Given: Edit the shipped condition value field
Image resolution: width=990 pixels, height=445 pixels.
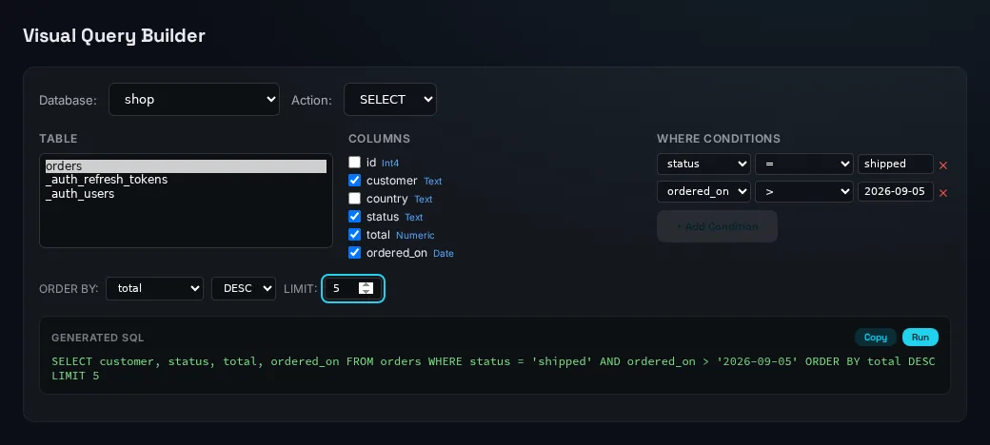Looking at the screenshot, I should 896,164.
